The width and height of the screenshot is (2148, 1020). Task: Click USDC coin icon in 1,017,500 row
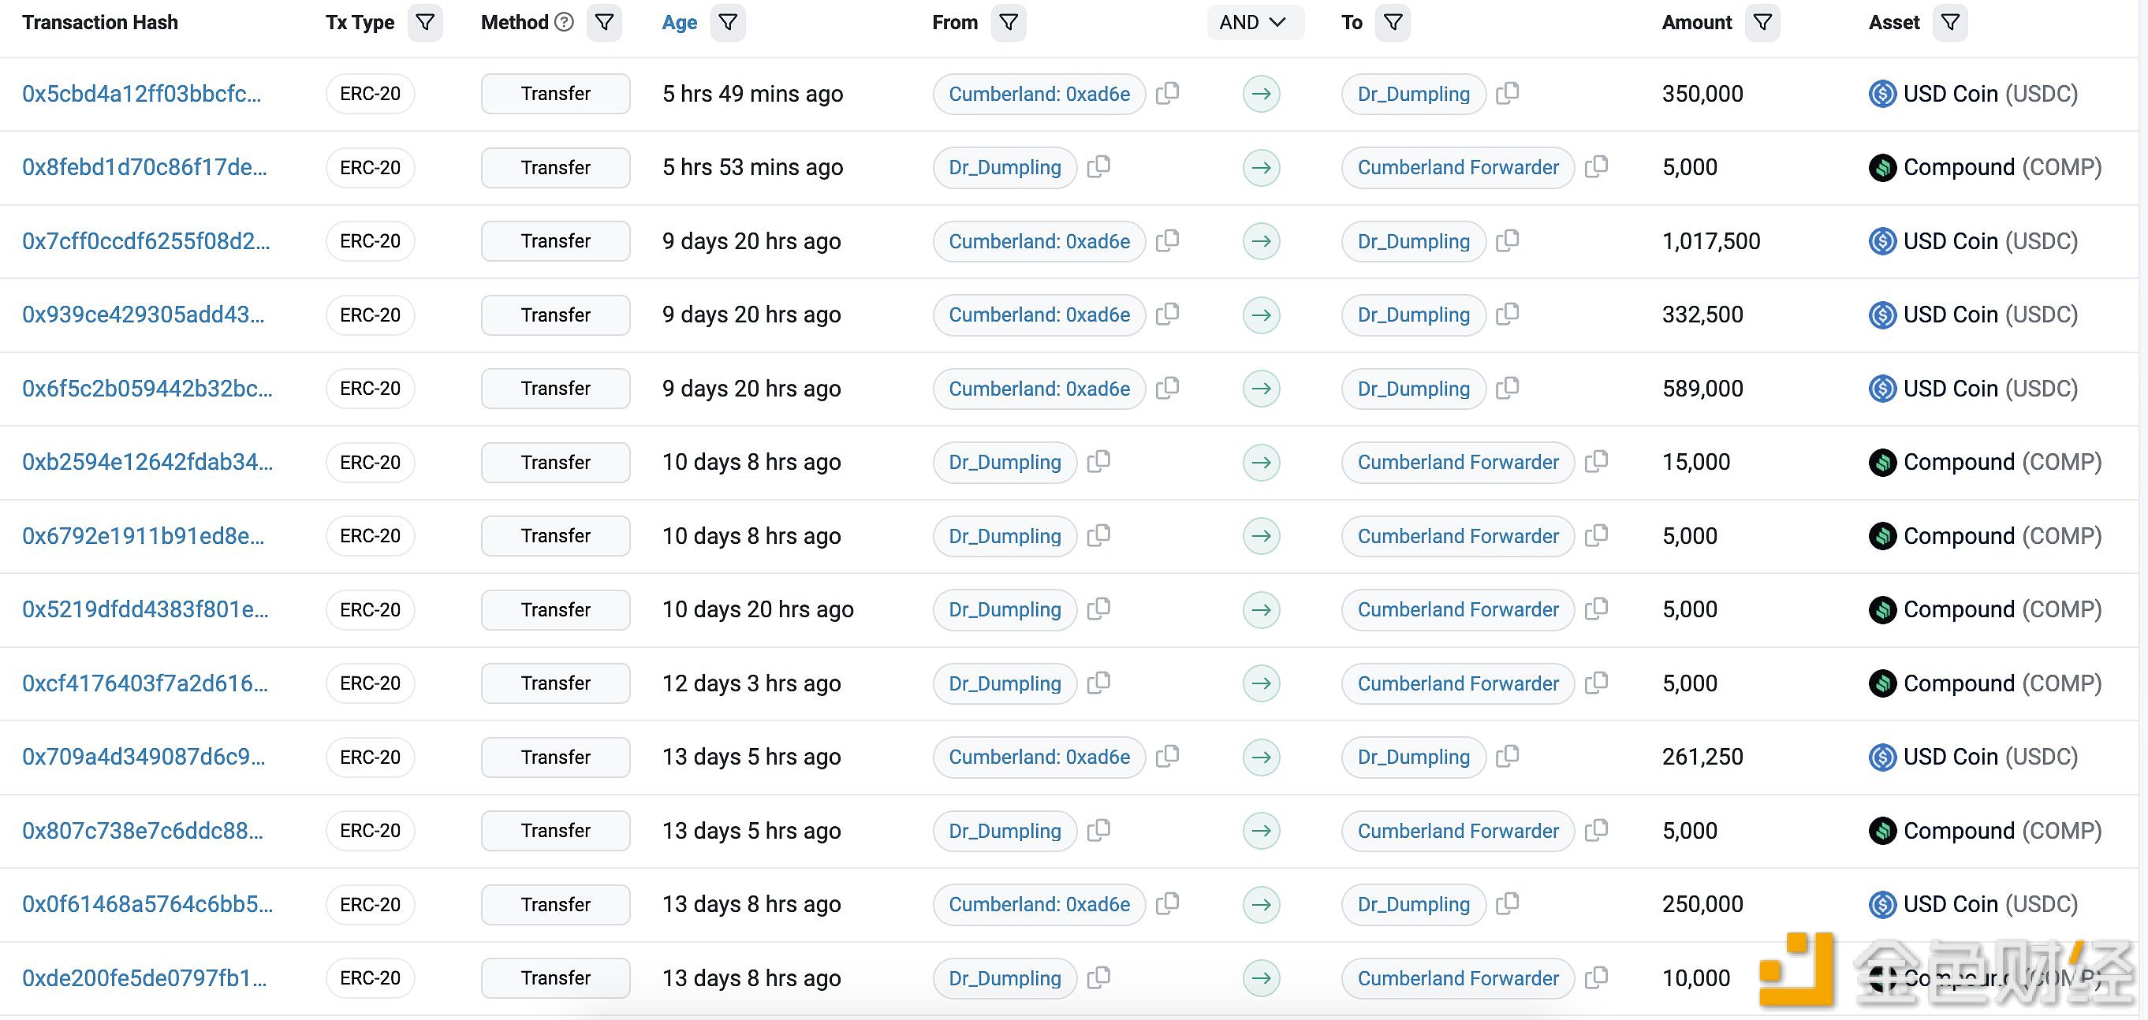(x=1883, y=241)
